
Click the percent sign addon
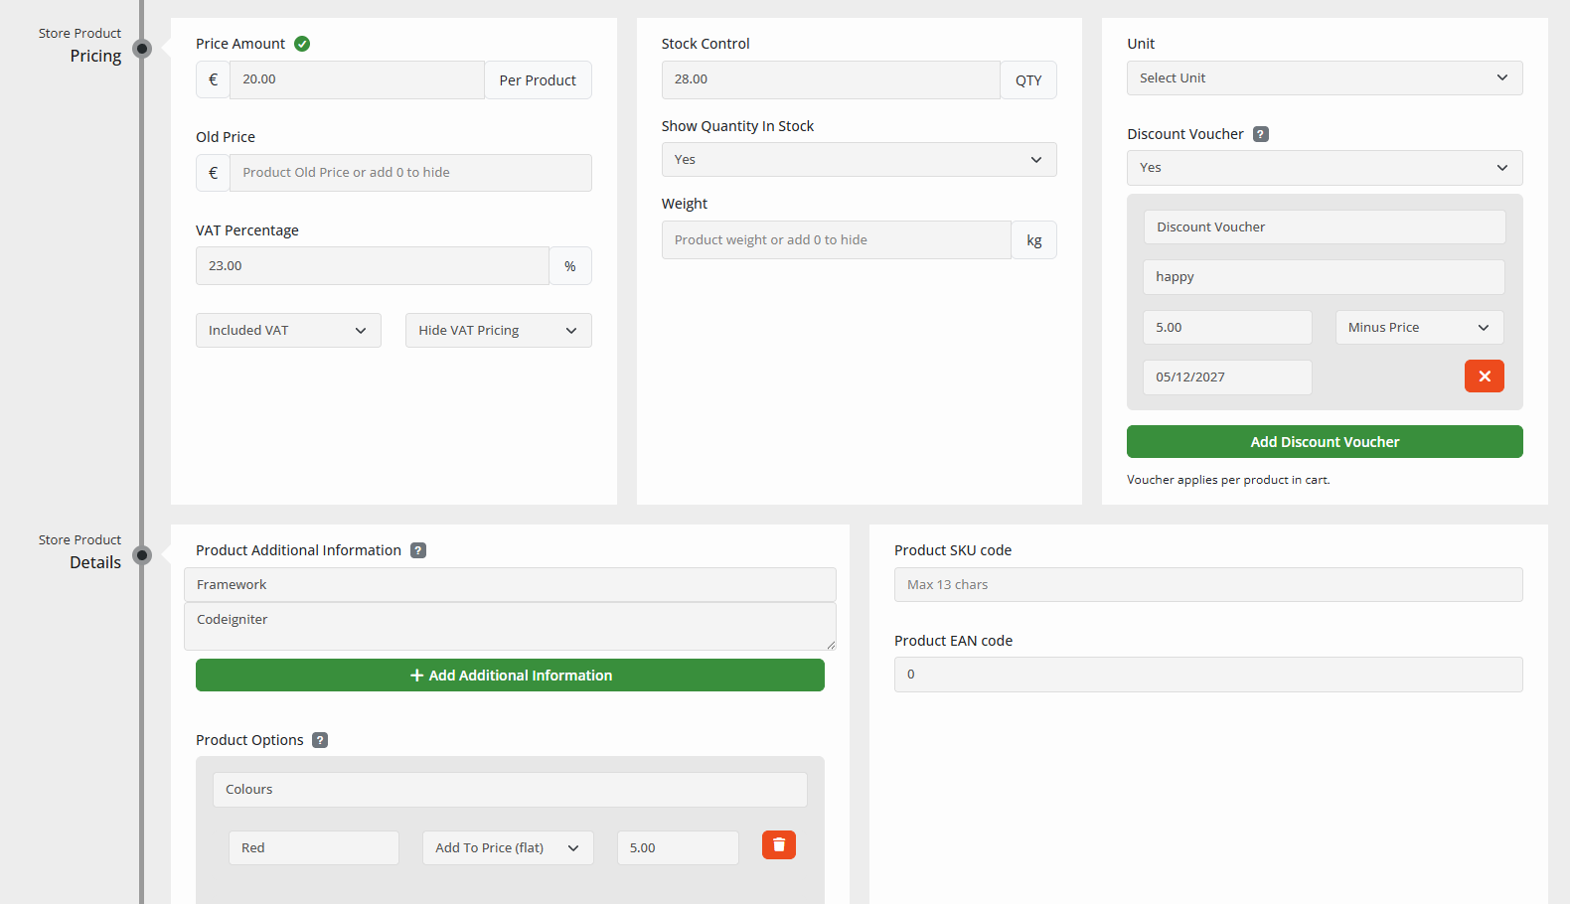[x=570, y=266]
